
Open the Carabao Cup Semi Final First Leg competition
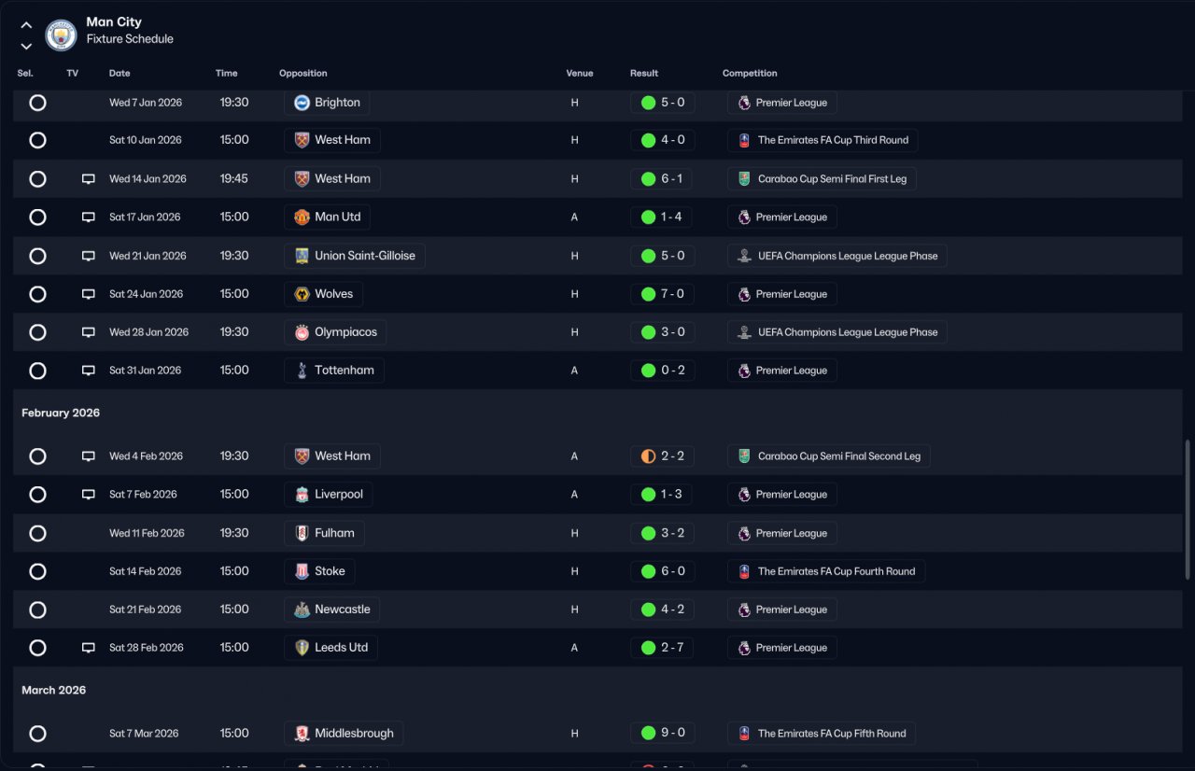(x=822, y=179)
